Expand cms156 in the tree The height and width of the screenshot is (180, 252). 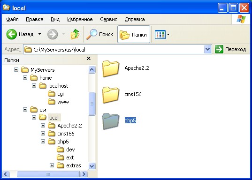pyautogui.click(x=43, y=134)
